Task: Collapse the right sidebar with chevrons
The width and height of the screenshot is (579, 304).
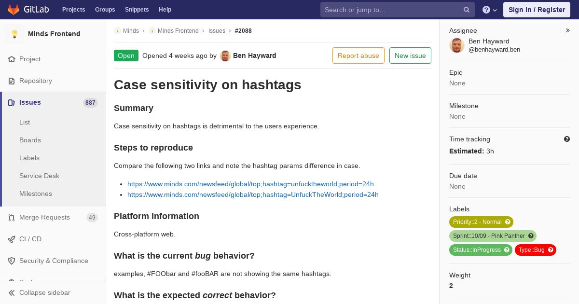Action: 568,30
